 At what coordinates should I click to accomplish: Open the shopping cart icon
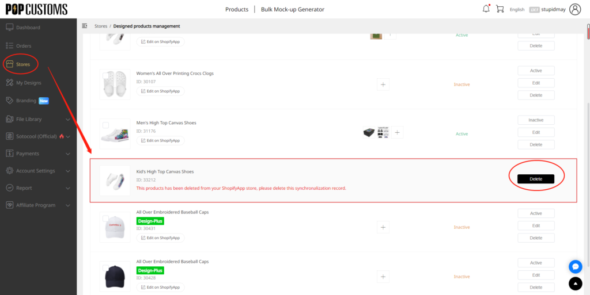[500, 9]
